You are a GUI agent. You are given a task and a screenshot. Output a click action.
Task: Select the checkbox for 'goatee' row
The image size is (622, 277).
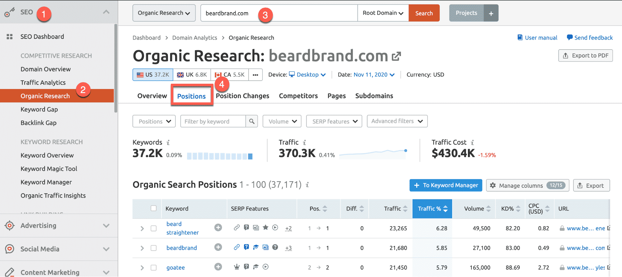click(153, 268)
